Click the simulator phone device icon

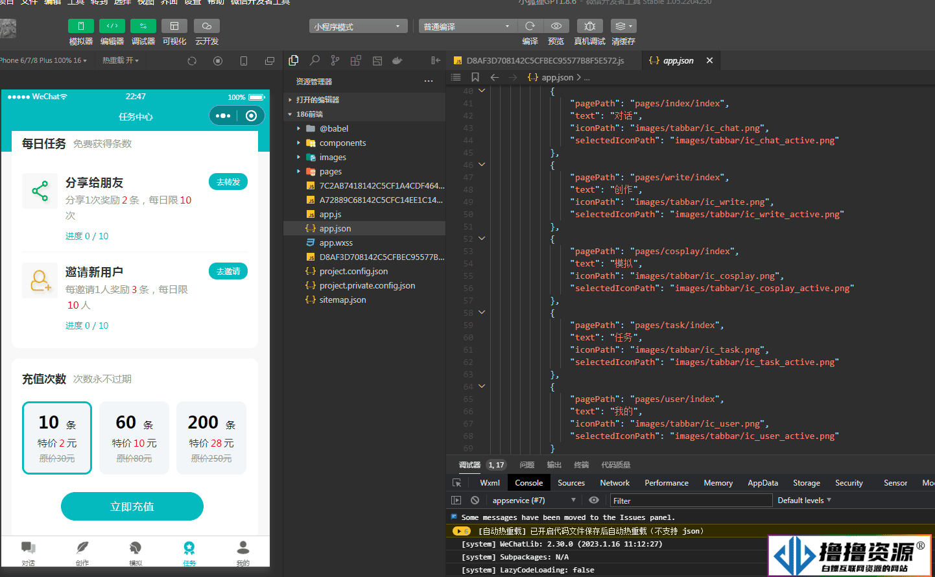[244, 61]
